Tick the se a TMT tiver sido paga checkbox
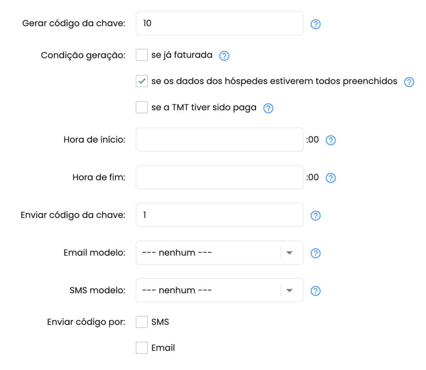The height and width of the screenshot is (370, 426). pyautogui.click(x=142, y=107)
